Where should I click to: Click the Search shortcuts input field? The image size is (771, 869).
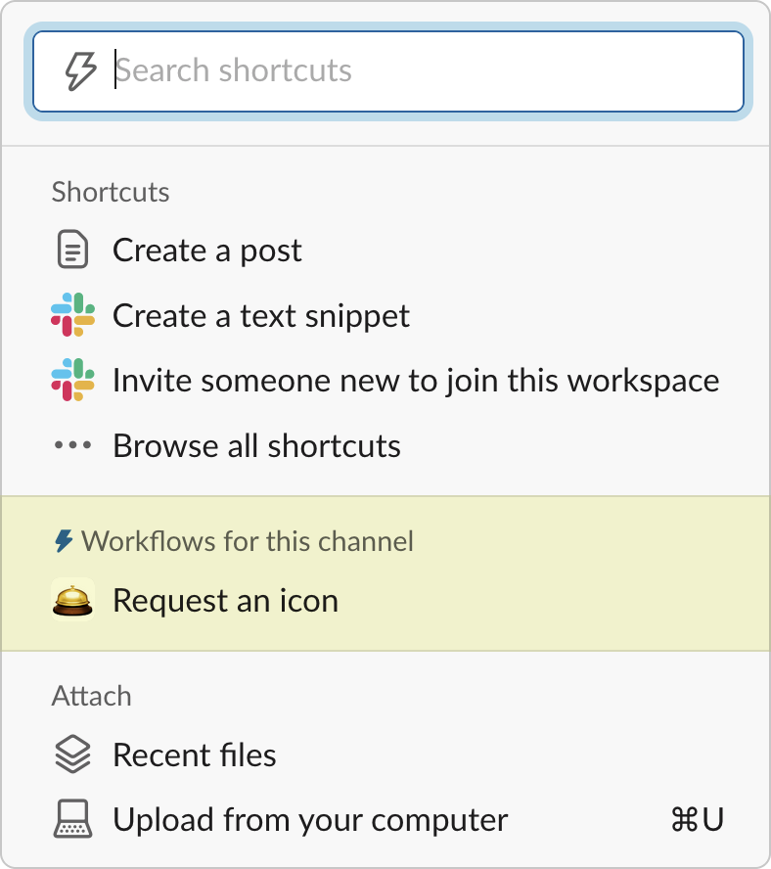(x=388, y=71)
